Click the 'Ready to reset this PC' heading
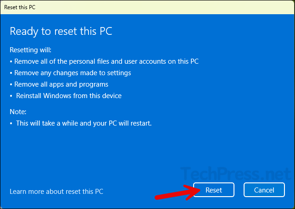Image resolution: width=295 pixels, height=209 pixels. (x=61, y=31)
